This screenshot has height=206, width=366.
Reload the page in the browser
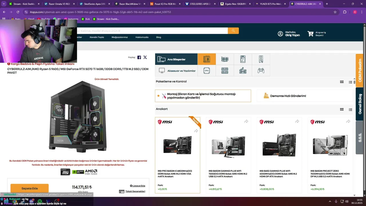[18, 12]
